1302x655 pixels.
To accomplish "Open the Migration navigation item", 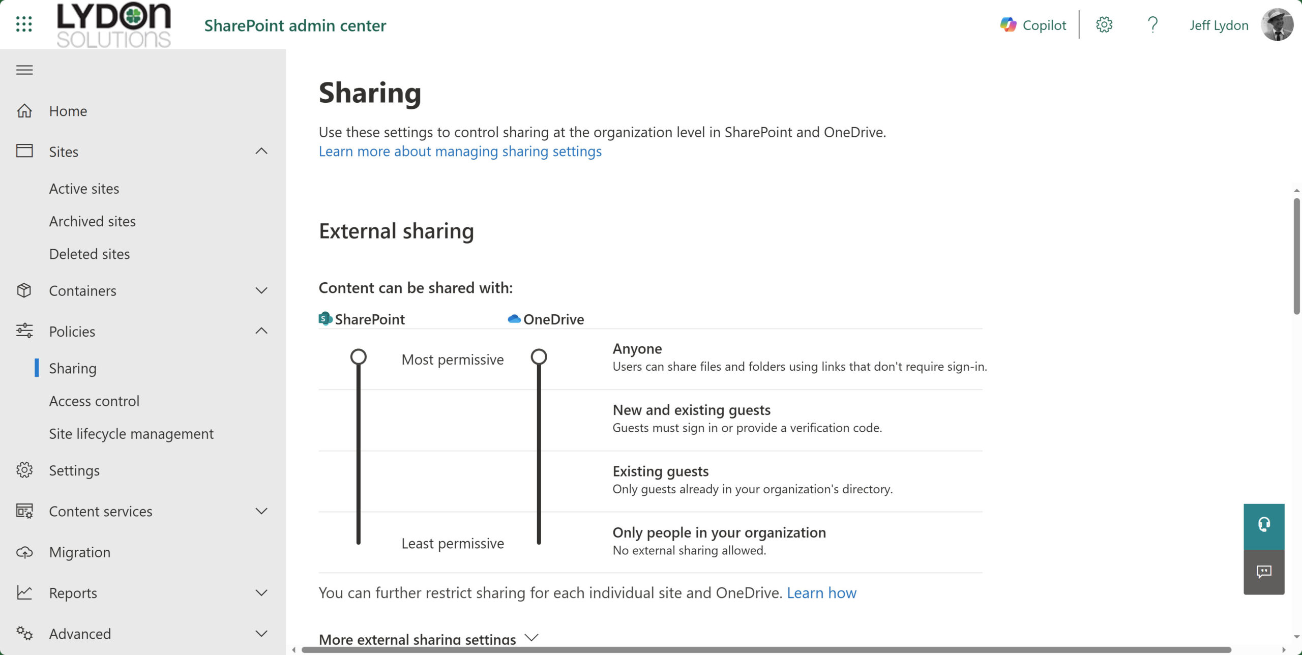I will (x=80, y=552).
